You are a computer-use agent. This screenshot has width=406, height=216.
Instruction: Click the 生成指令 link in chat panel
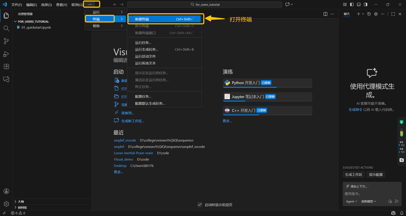click(355, 110)
